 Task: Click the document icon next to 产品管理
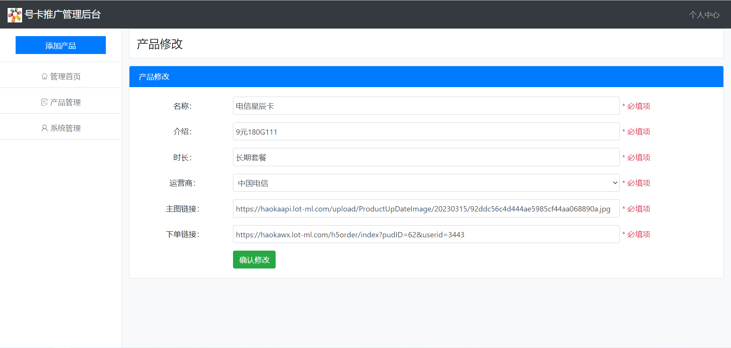(x=44, y=102)
